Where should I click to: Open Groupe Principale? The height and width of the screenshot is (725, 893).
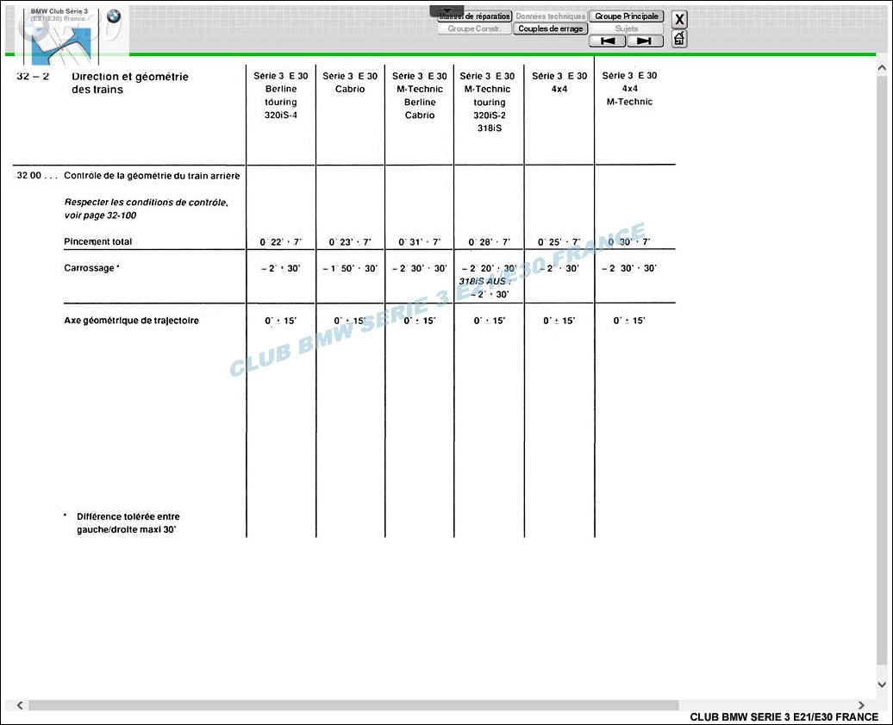click(x=626, y=16)
